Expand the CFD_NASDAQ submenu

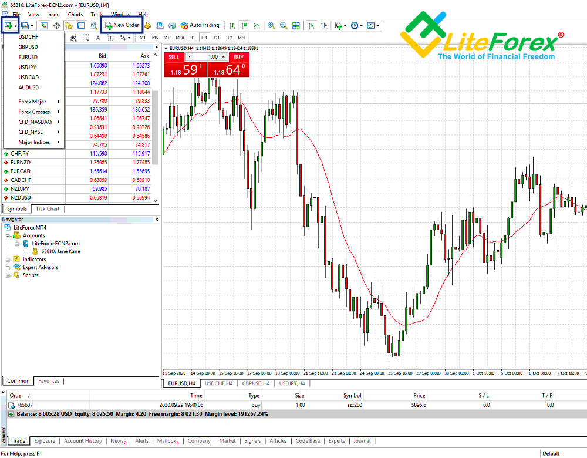tap(33, 122)
